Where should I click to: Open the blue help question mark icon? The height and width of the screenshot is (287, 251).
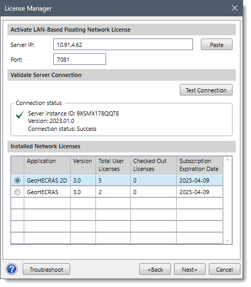tap(12, 269)
